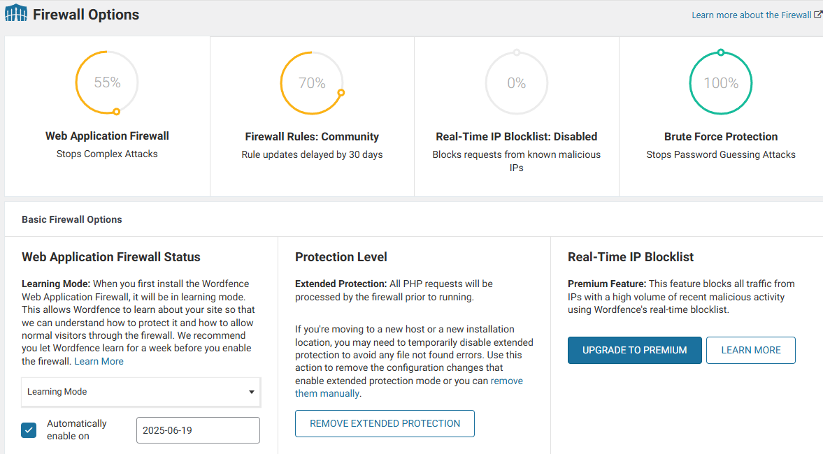This screenshot has width=823, height=454.
Task: Click the 70% Firewall Rules circle
Action: [x=312, y=83]
